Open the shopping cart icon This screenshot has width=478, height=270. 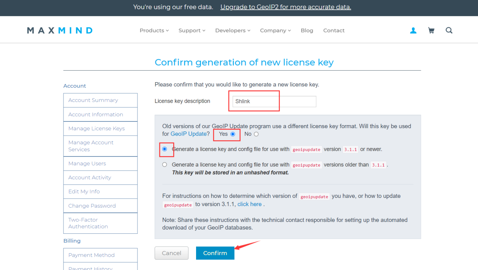coord(431,31)
